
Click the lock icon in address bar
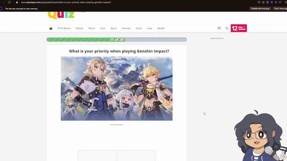[x=17, y=2]
